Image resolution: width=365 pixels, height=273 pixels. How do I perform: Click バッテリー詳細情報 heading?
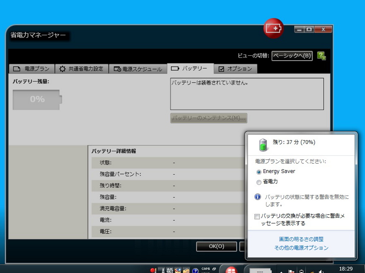(114, 151)
